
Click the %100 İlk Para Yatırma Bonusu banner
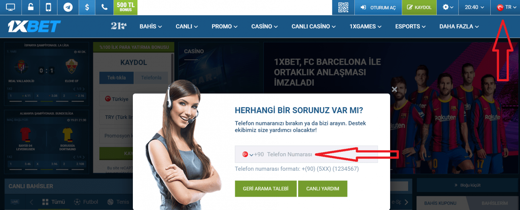[x=134, y=47]
